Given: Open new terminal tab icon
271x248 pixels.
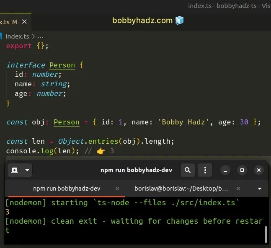Looking at the screenshot, I should (15, 170).
